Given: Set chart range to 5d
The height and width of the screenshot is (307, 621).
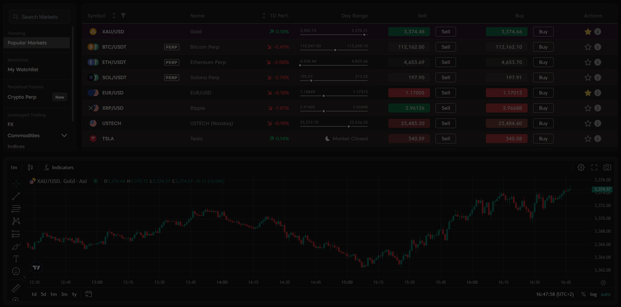Looking at the screenshot, I should point(43,294).
